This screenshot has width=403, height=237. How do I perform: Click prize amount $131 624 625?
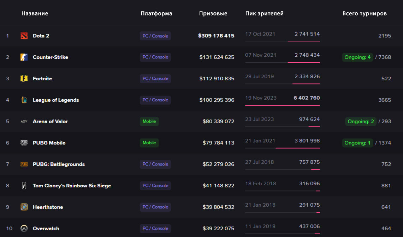(x=217, y=57)
